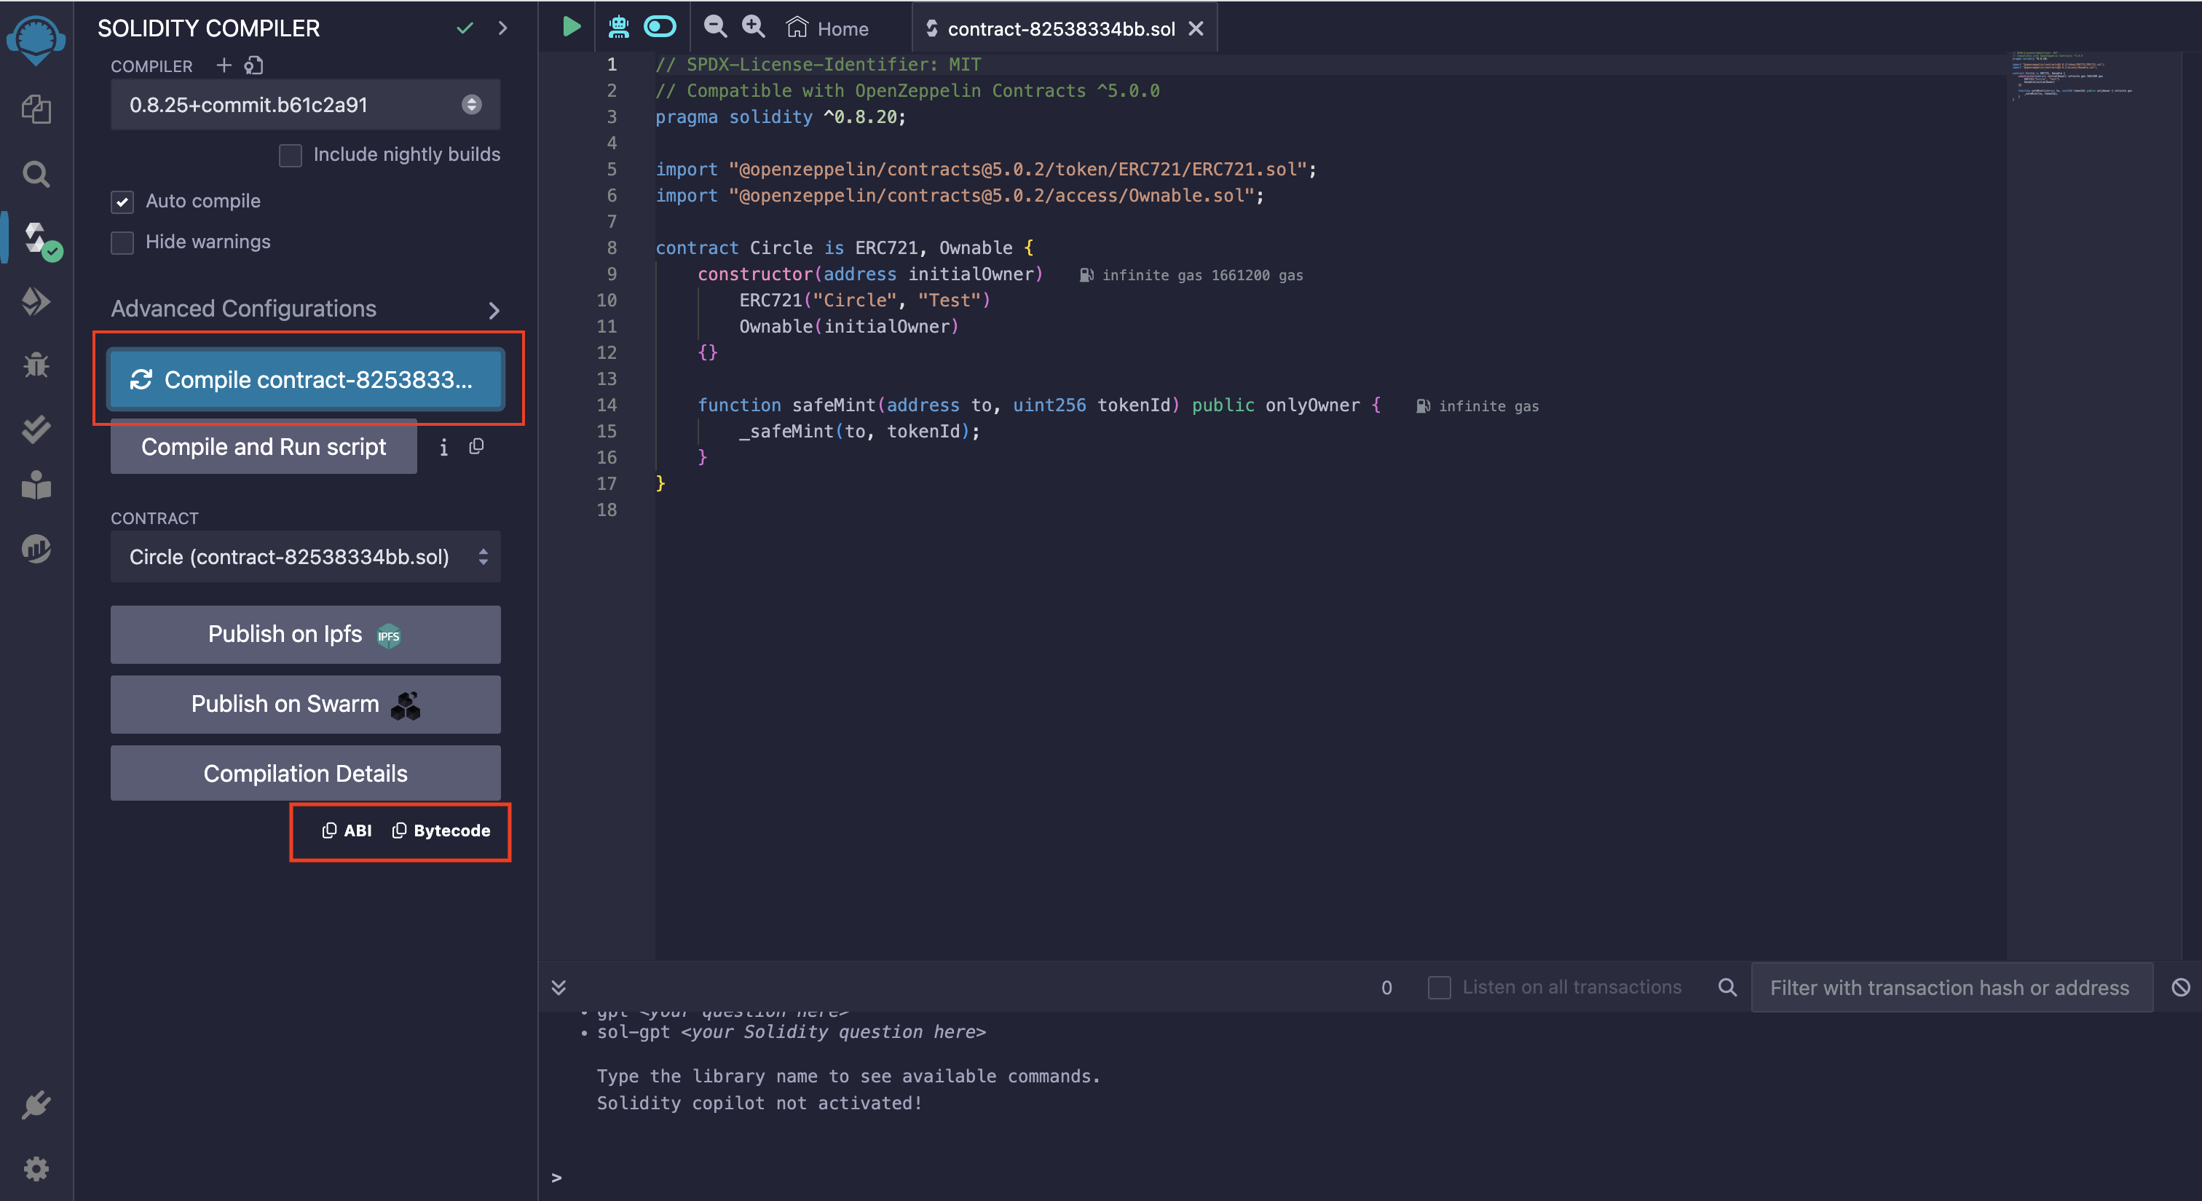Click the zoom-in magnifier icon
This screenshot has width=2202, height=1201.
coord(753,28)
